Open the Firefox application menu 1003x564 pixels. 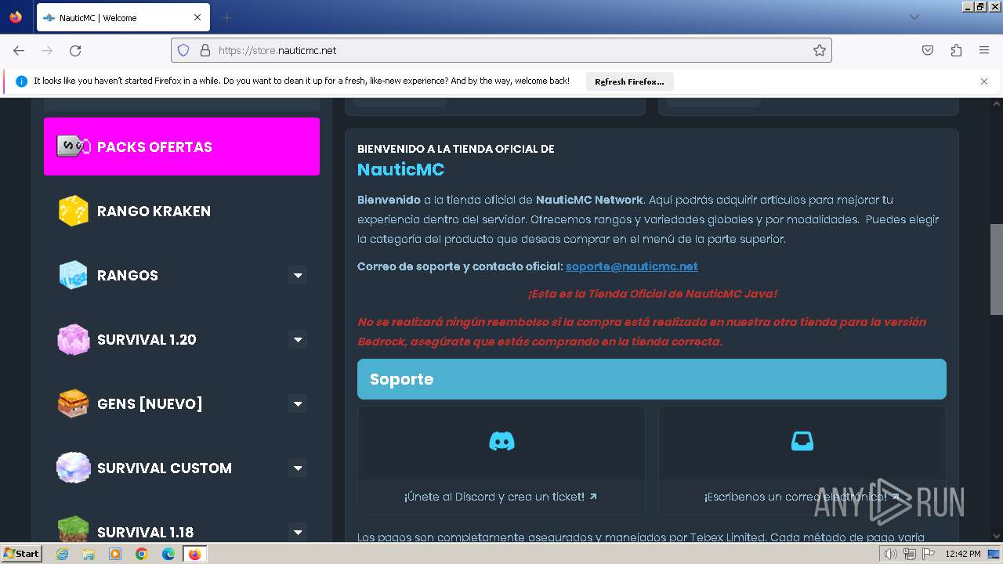[x=984, y=50]
